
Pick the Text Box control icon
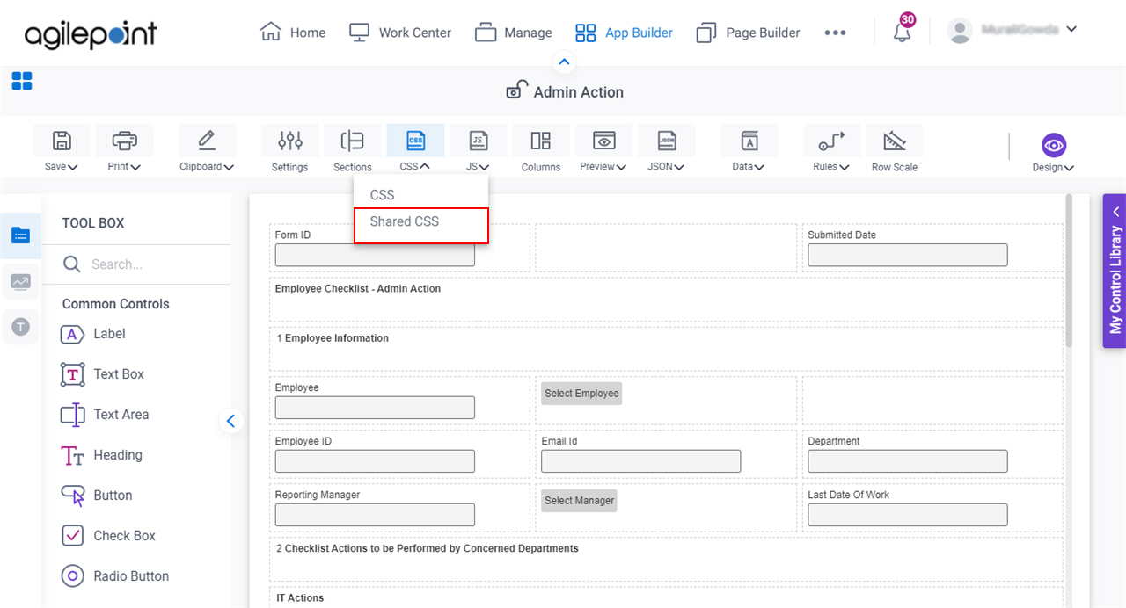(x=72, y=374)
